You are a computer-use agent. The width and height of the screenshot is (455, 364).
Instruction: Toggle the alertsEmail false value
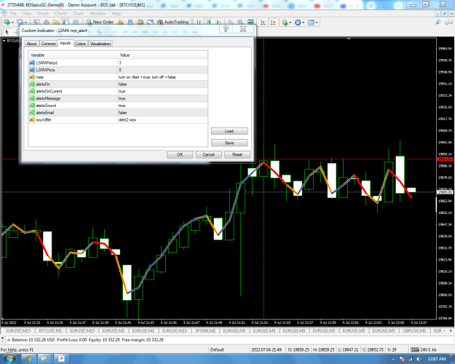coord(162,113)
